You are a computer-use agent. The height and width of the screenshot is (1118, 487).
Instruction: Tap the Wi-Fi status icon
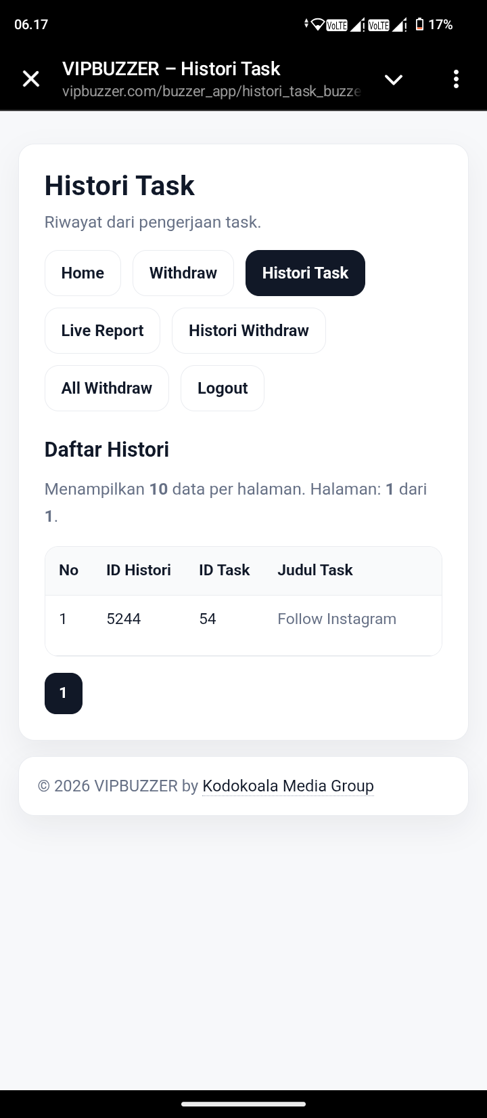[x=317, y=25]
